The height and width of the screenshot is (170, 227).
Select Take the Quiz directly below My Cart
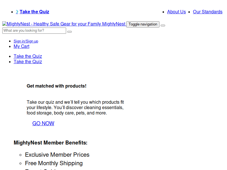pyautogui.click(x=28, y=56)
